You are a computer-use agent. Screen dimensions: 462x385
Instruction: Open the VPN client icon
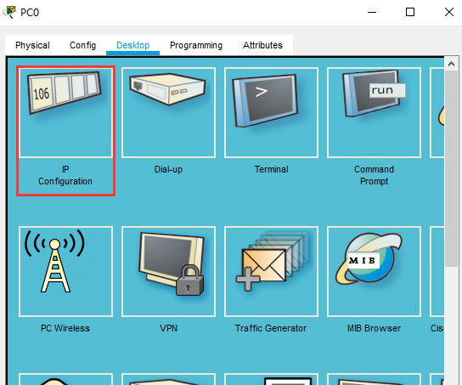click(x=168, y=271)
